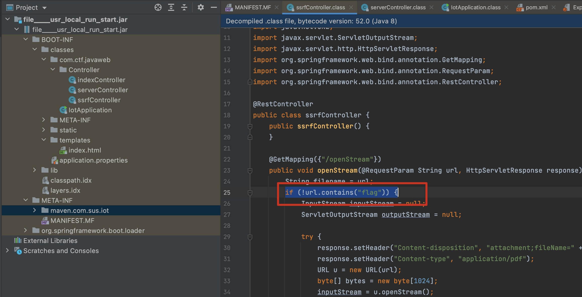Select application.properties file in tree
This screenshot has height=297, width=582.
point(93,160)
